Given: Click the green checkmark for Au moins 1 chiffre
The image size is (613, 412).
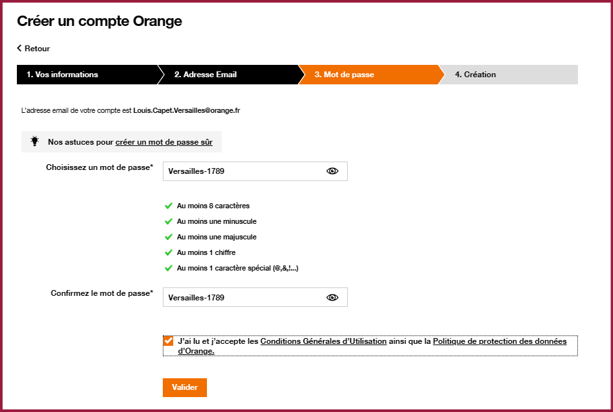Looking at the screenshot, I should pos(169,252).
